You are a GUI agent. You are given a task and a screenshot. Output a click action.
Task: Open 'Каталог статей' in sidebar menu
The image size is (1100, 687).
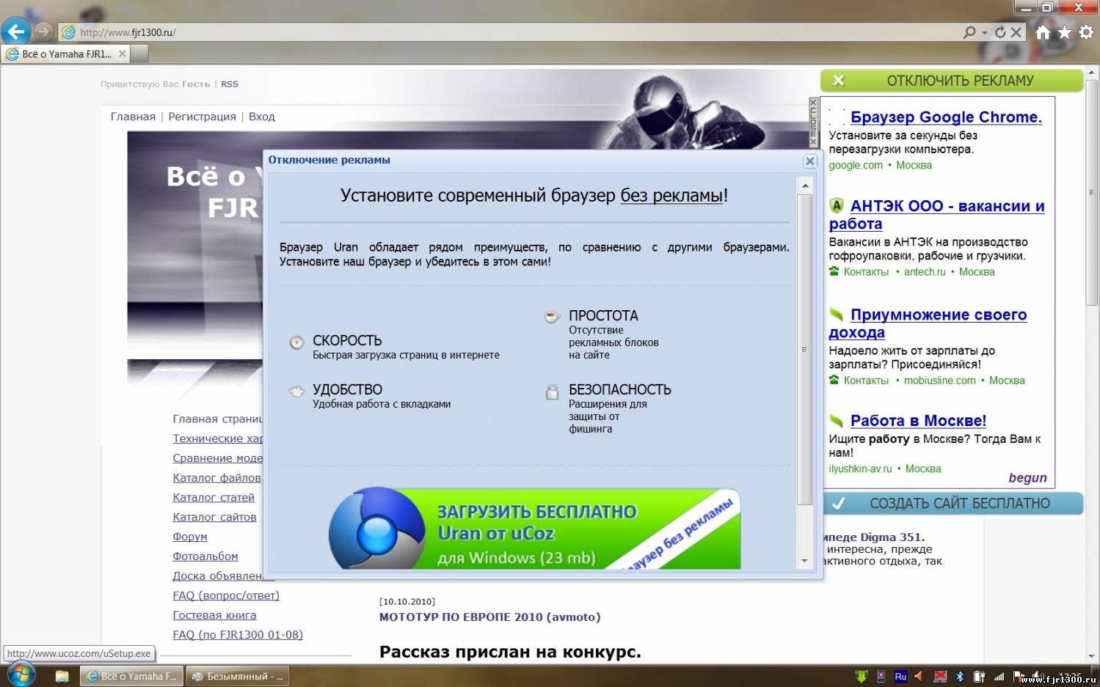click(214, 498)
